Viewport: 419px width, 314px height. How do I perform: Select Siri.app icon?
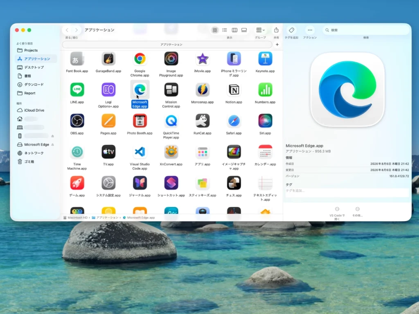(265, 121)
